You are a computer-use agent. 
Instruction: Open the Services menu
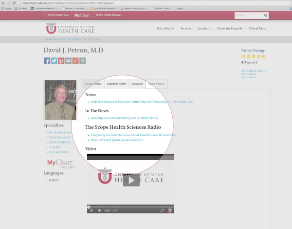[186, 28]
